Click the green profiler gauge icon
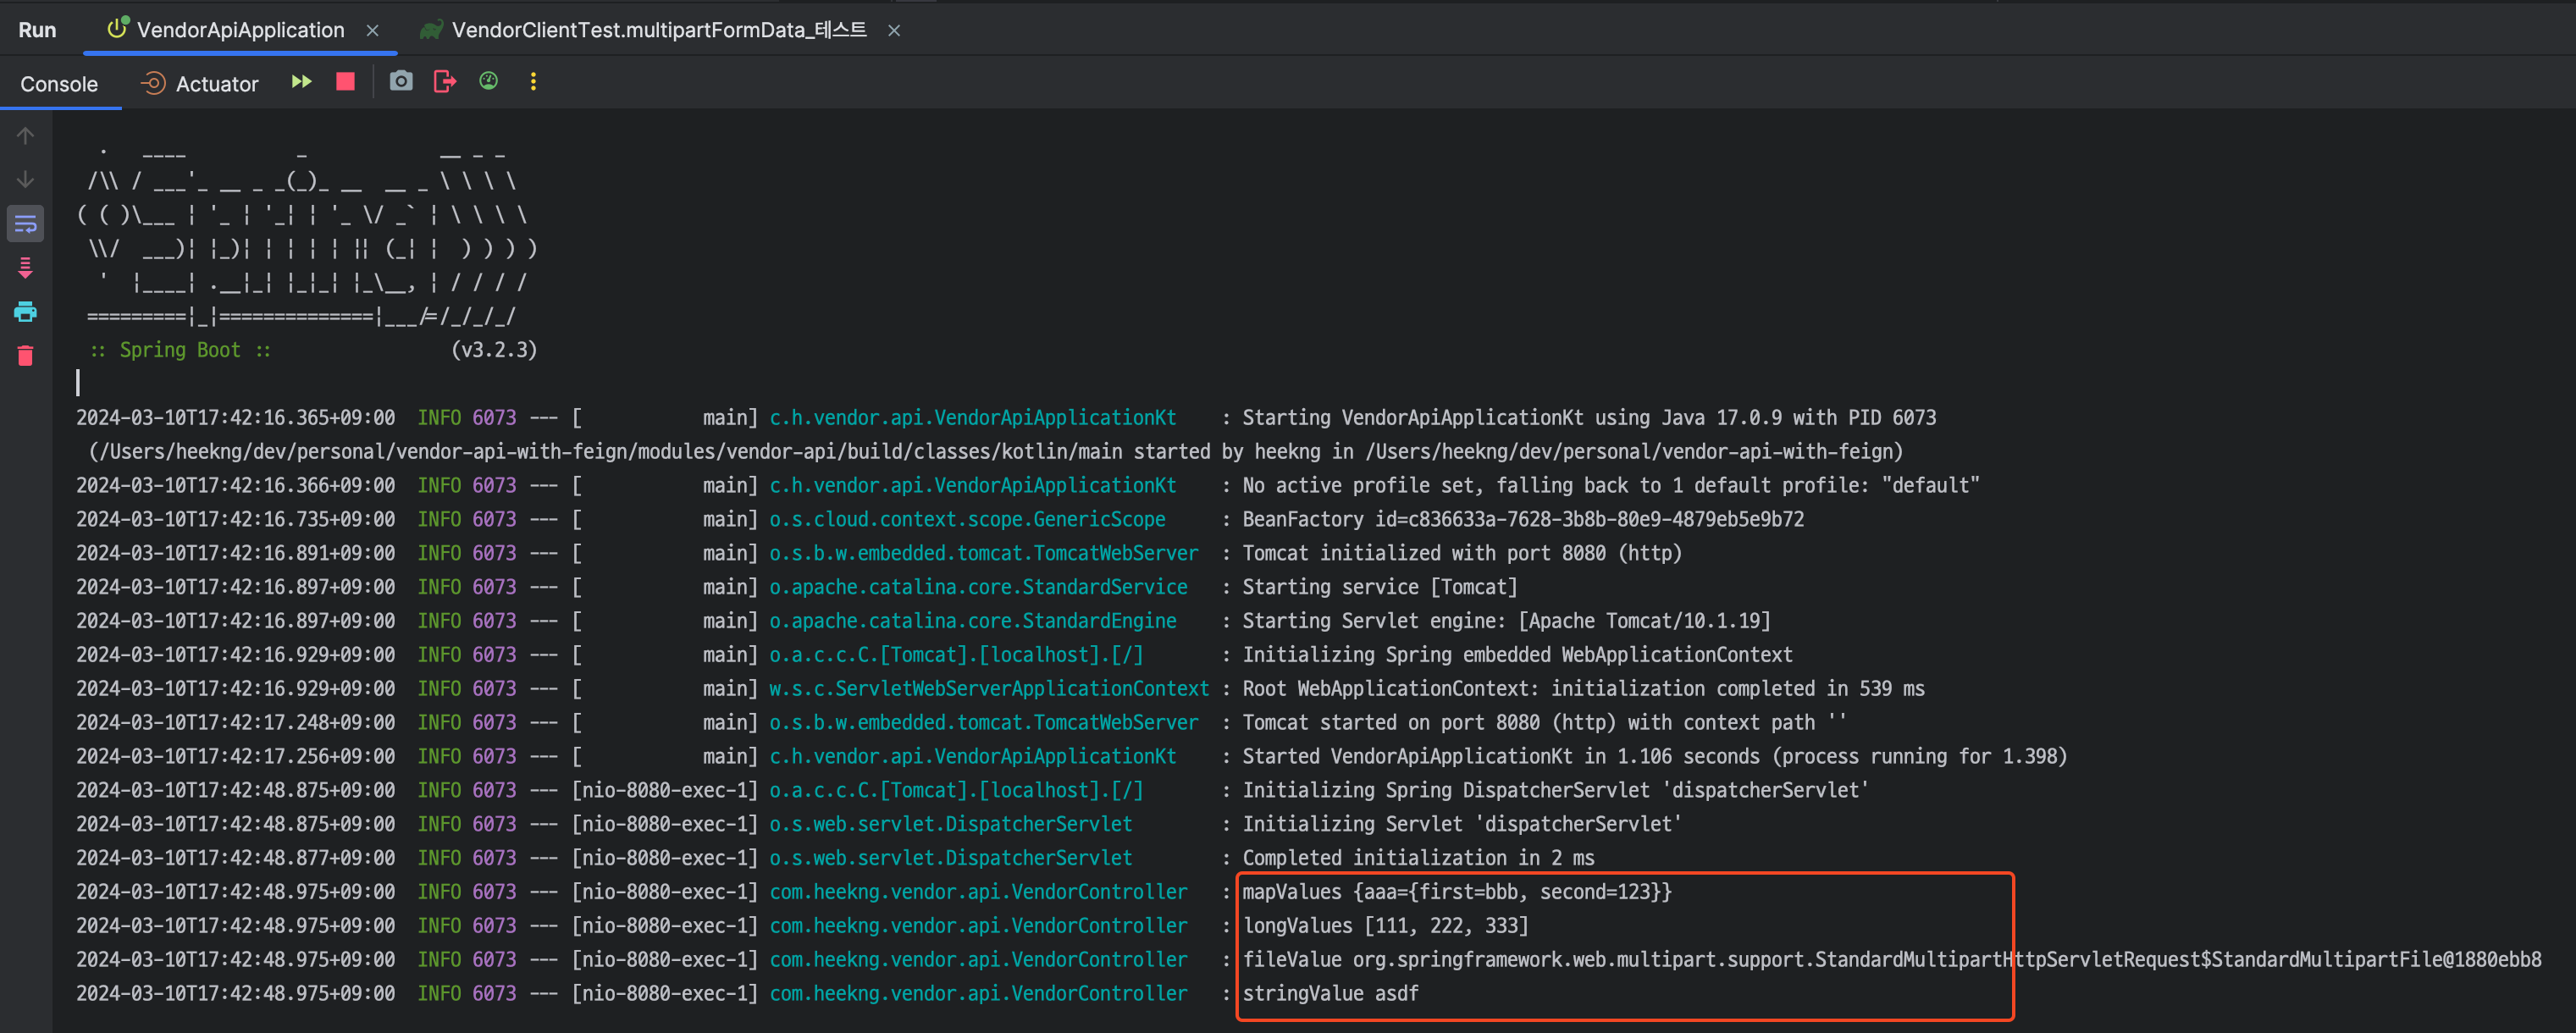The image size is (2576, 1033). 488,82
